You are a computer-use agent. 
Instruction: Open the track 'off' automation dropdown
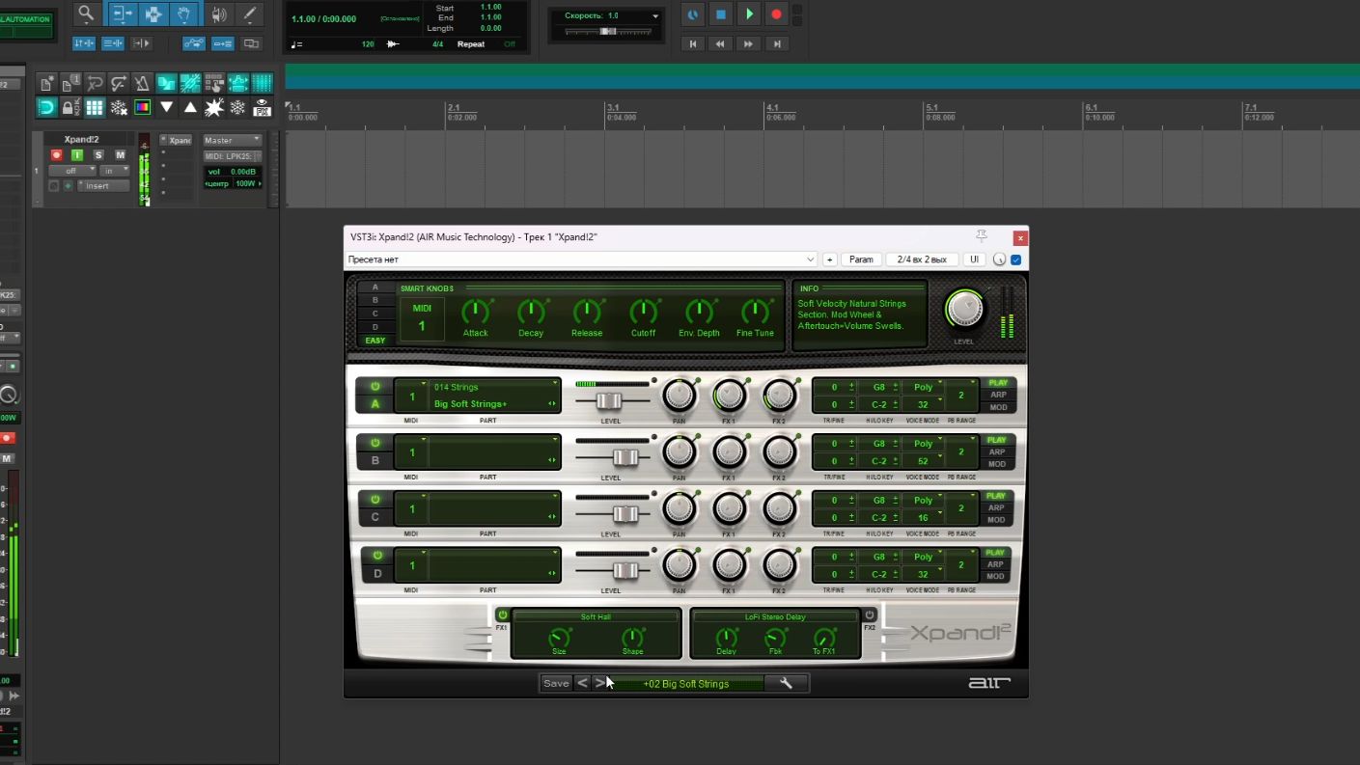click(x=72, y=171)
